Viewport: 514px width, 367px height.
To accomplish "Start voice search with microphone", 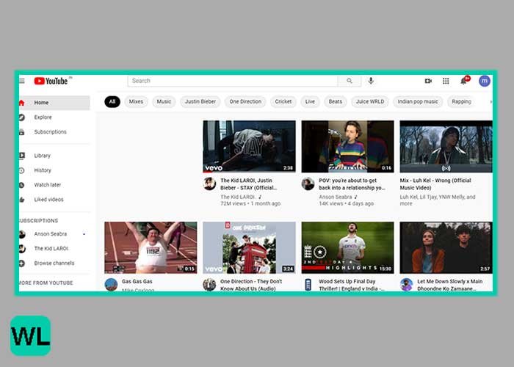I will pos(371,81).
